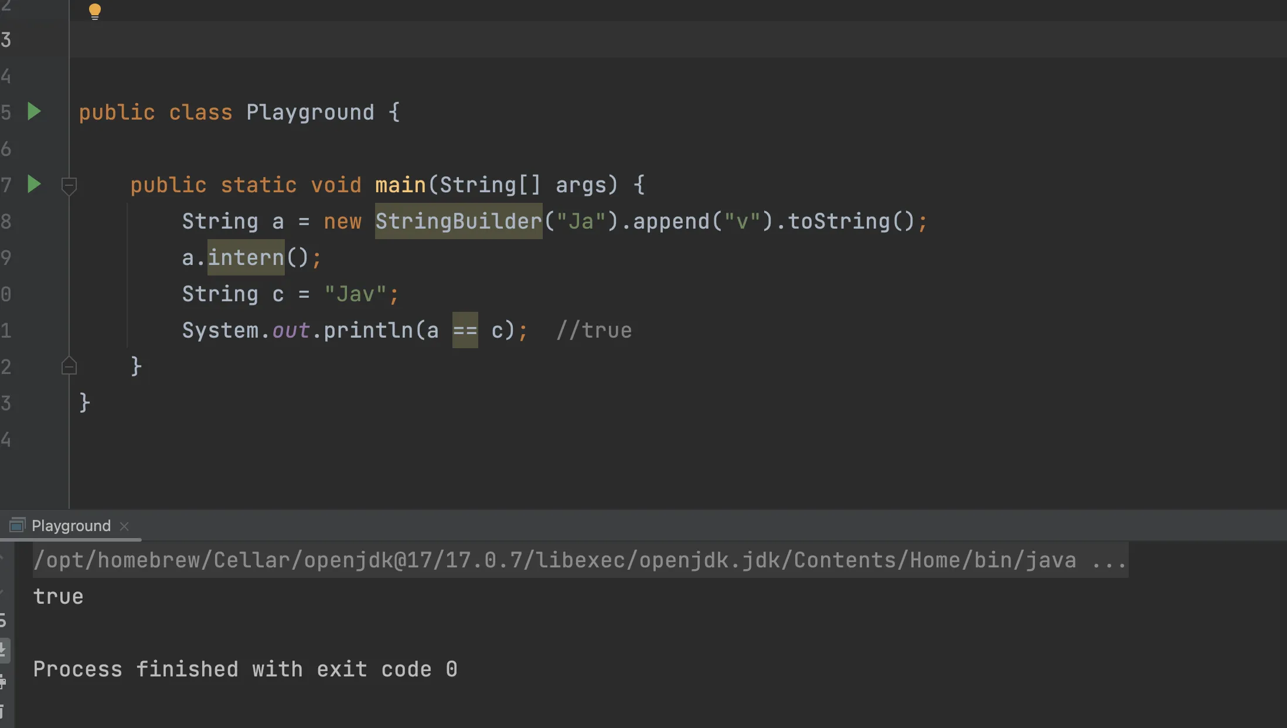Viewport: 1287px width, 728px height.
Task: Click the print console output icon
Action: [x=4, y=681]
